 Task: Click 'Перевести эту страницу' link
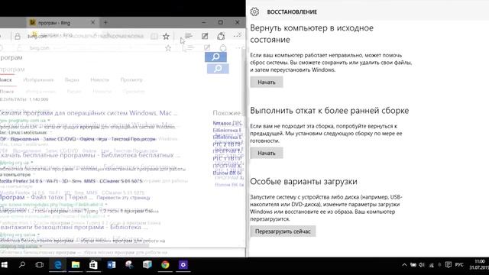point(123,198)
